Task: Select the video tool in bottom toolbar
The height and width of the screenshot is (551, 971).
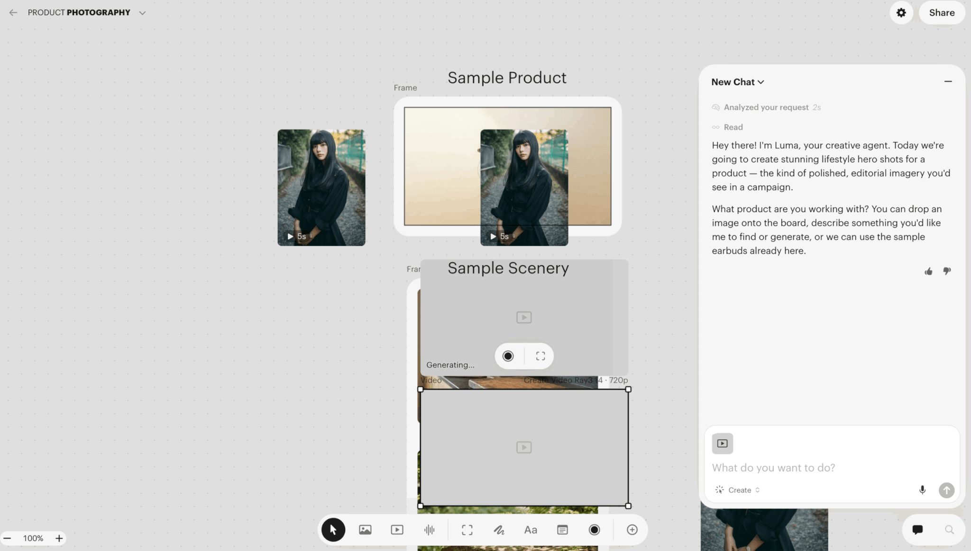Action: pyautogui.click(x=397, y=530)
